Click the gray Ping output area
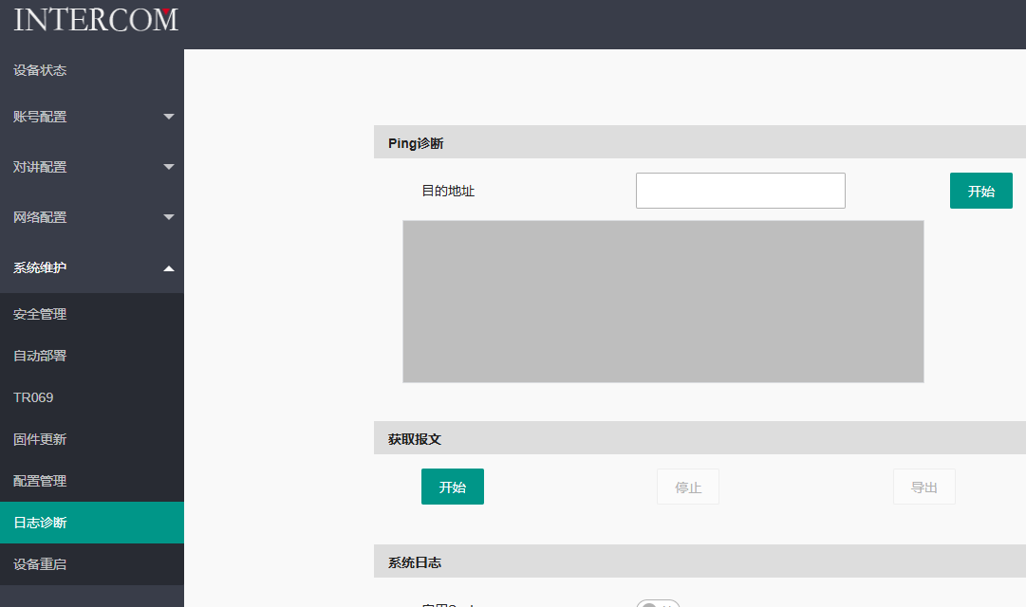1026x607 pixels. click(662, 302)
